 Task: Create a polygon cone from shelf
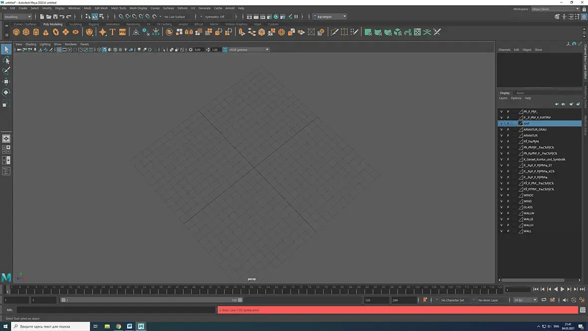(x=46, y=32)
